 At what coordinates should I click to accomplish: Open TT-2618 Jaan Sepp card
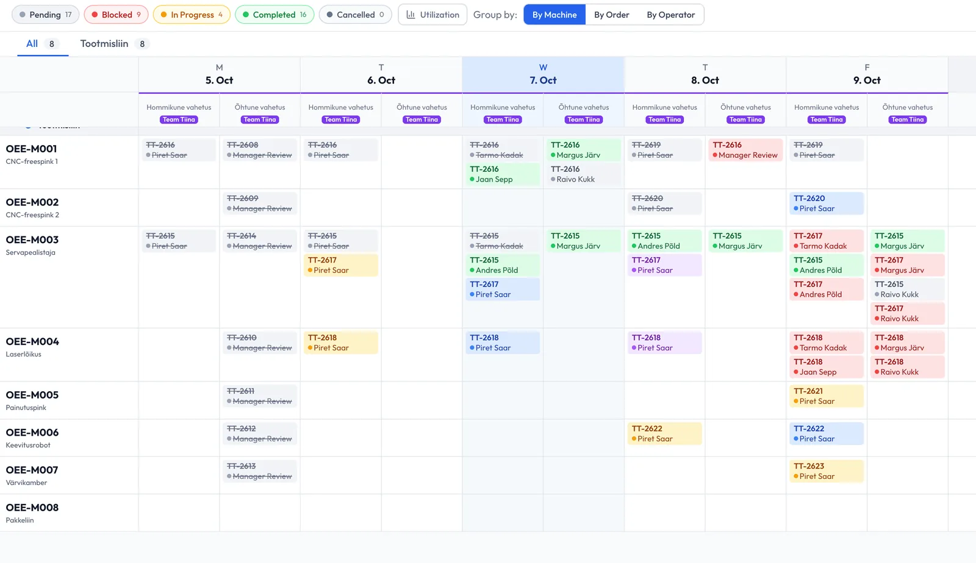click(827, 367)
